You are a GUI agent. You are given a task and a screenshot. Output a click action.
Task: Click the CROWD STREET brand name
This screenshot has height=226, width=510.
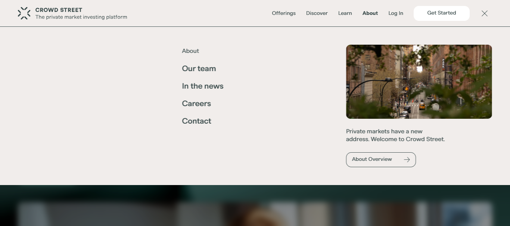point(59,10)
